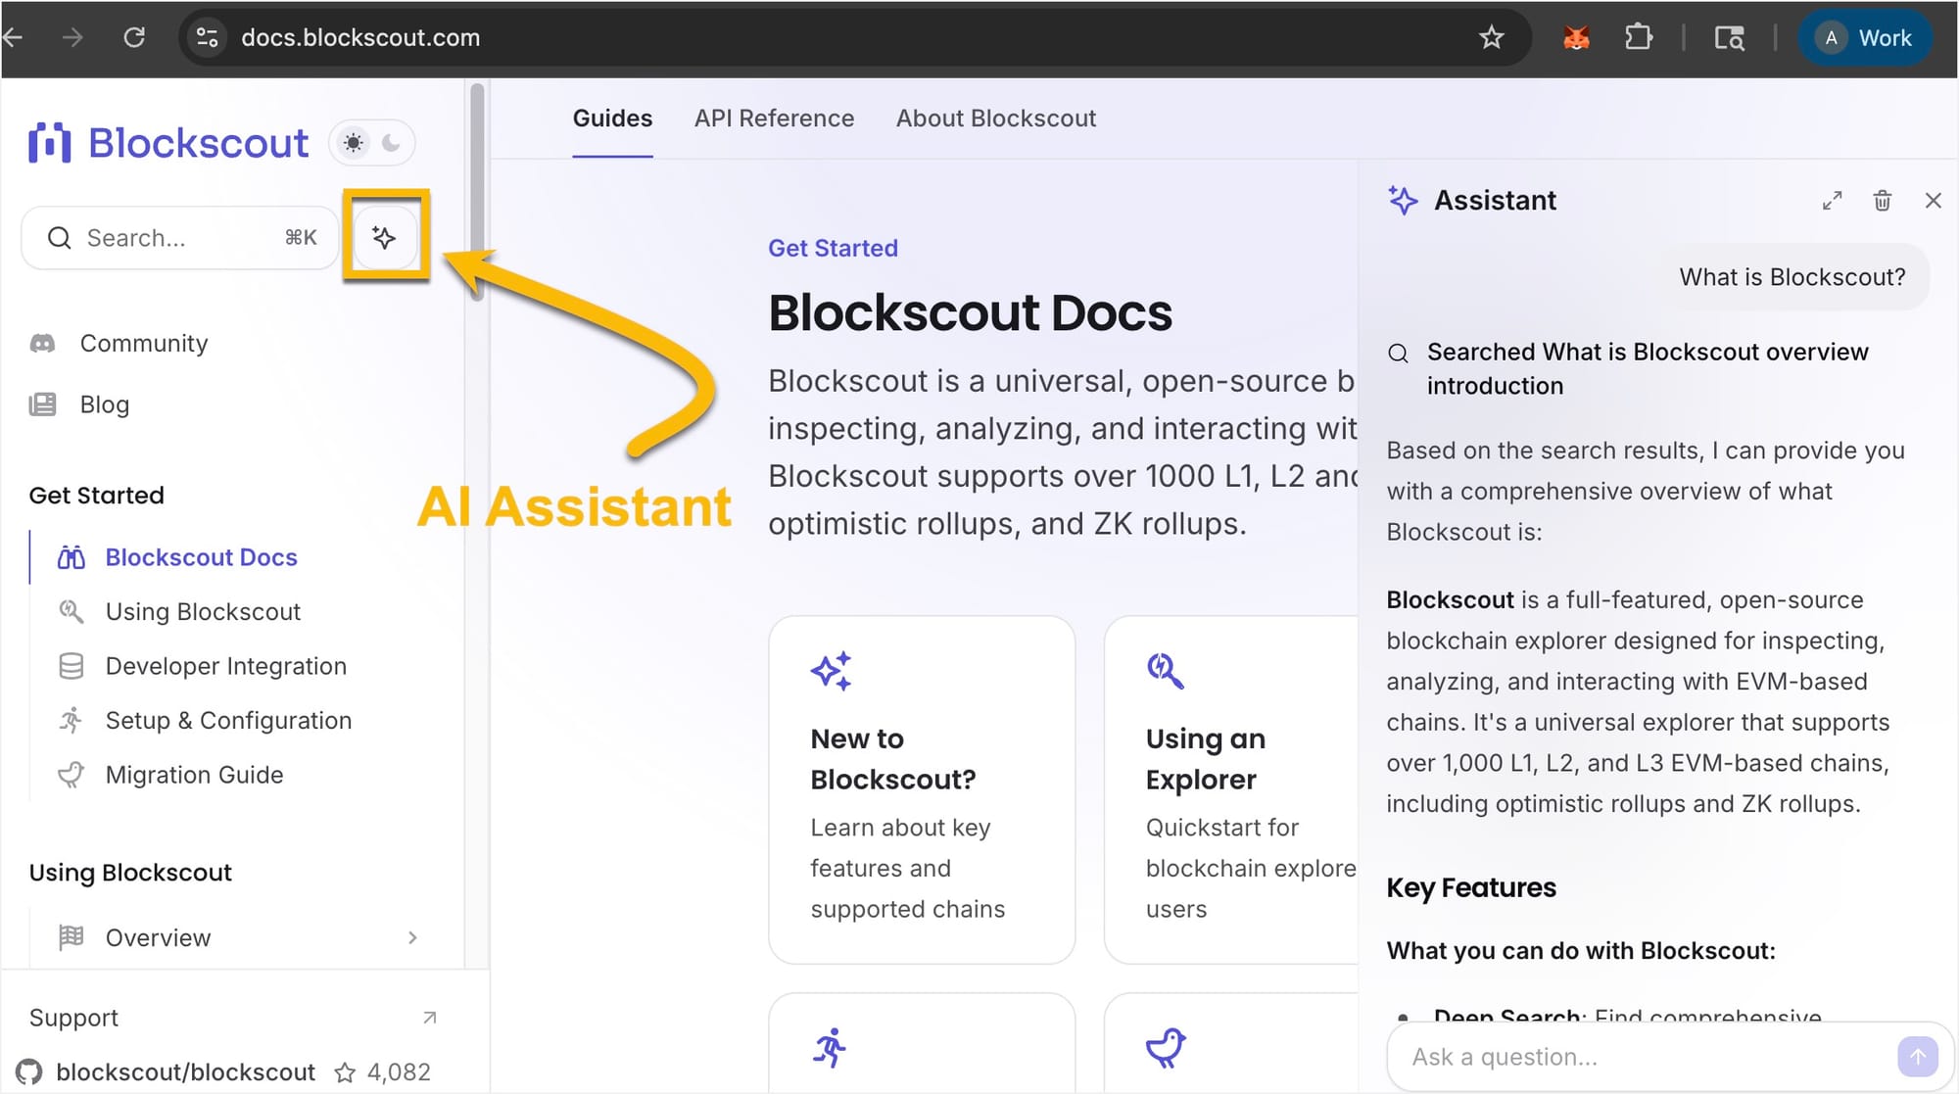Switch to light mode using the sun icon
Image resolution: width=1959 pixels, height=1094 pixels.
pos(353,142)
